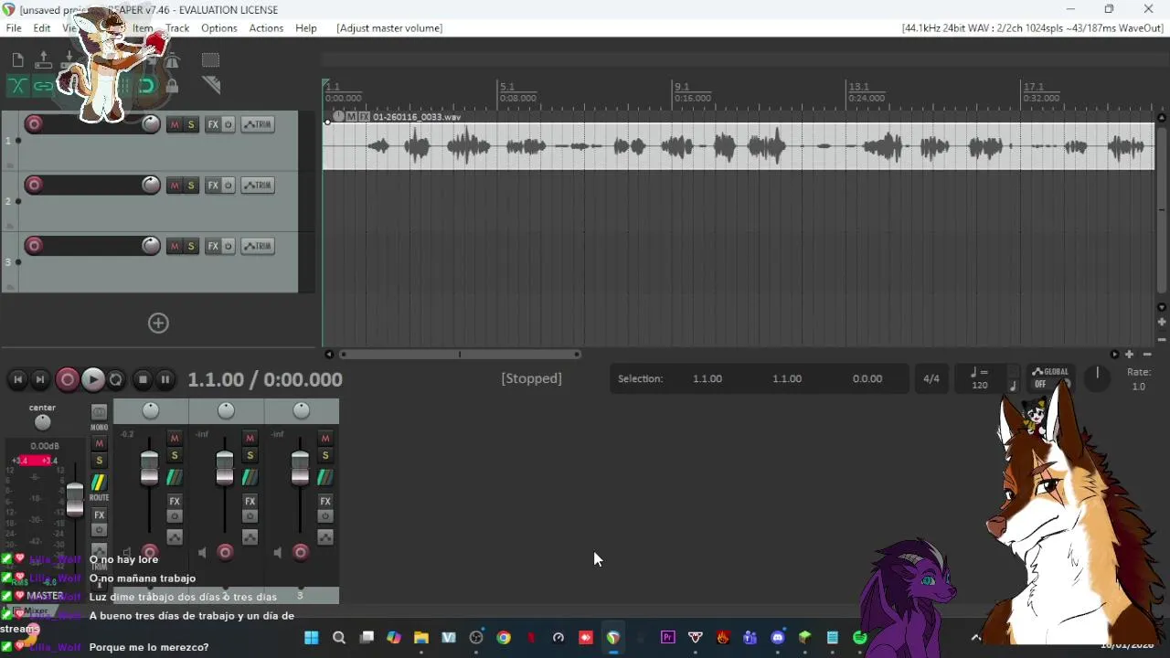
Task: Open the Edit menu
Action: (42, 28)
